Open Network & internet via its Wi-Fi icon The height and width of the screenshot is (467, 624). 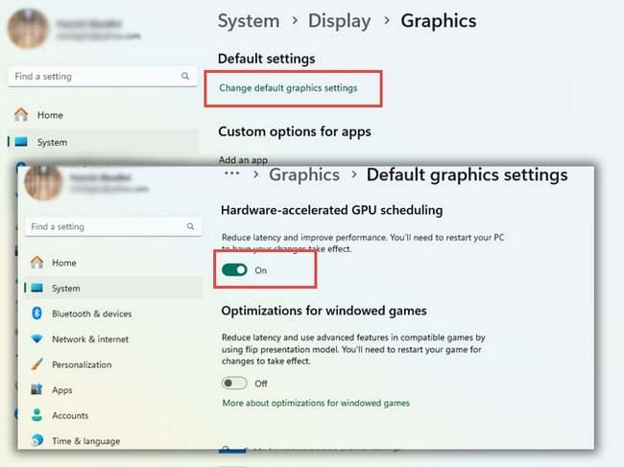click(x=37, y=339)
